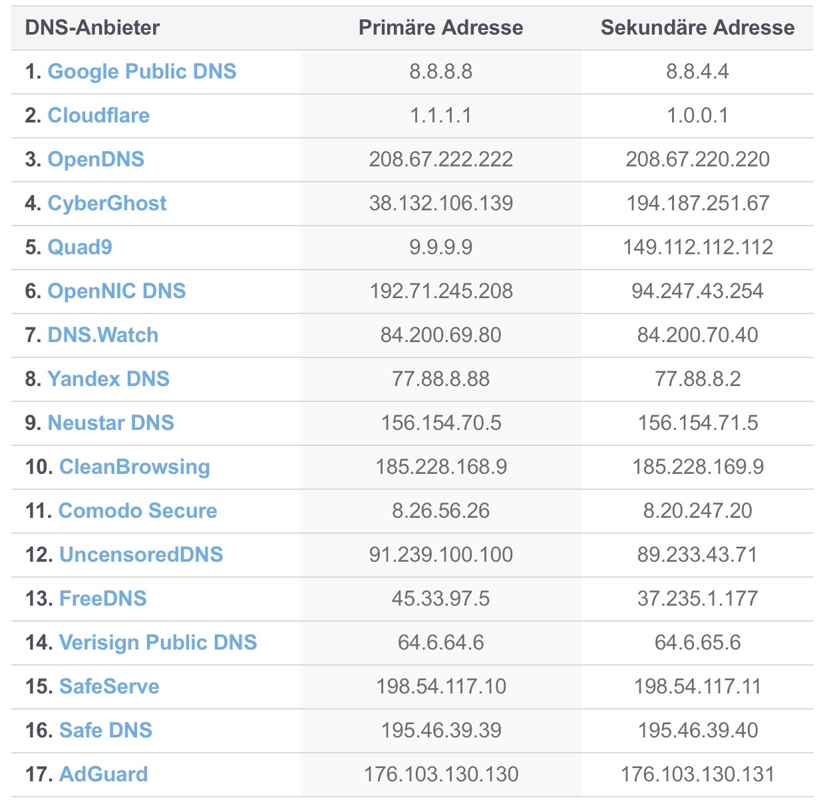Viewport: 827px width, 808px height.
Task: Follow the CyberGhost link
Action: click(107, 204)
